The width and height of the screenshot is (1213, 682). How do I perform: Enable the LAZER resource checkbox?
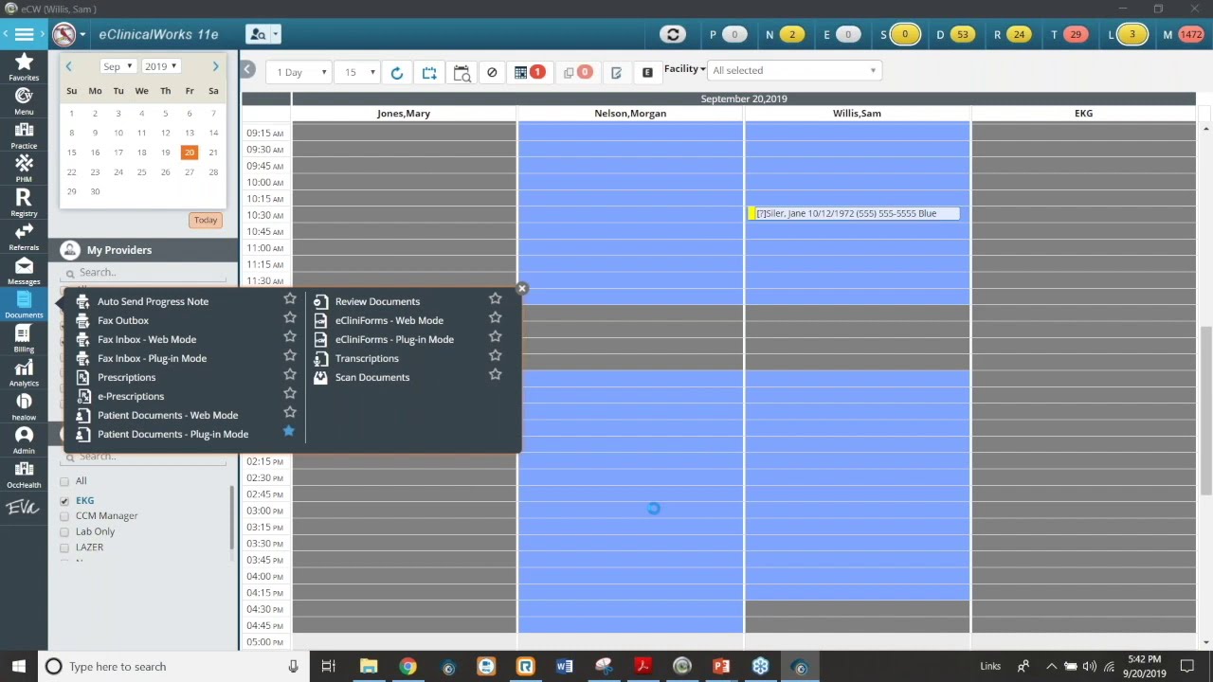tap(64, 547)
